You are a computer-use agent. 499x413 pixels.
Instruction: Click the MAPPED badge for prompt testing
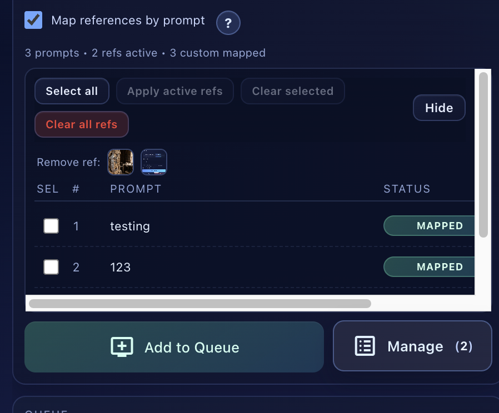(439, 226)
